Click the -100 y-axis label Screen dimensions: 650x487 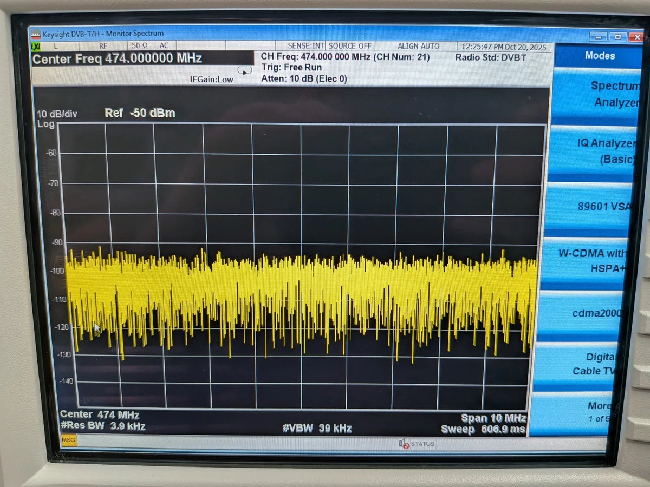click(x=57, y=270)
